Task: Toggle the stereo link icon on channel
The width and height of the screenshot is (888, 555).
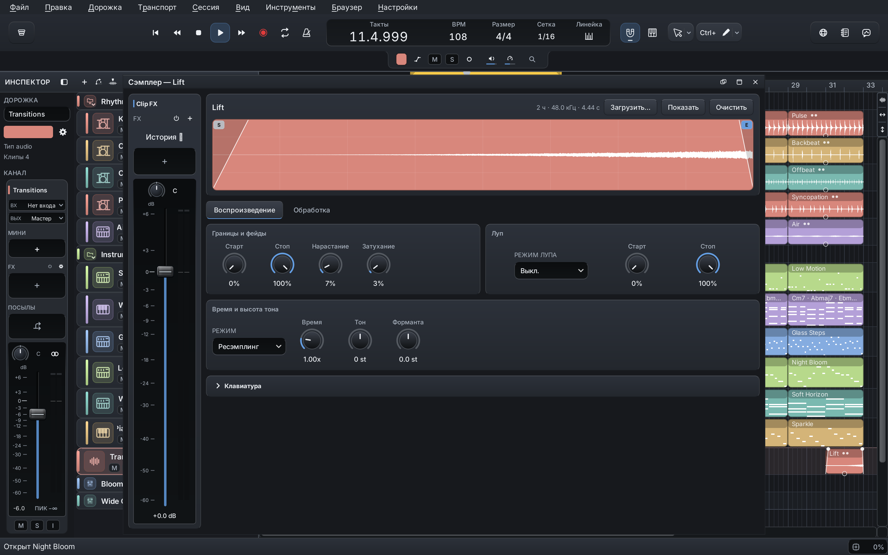Action: point(55,354)
